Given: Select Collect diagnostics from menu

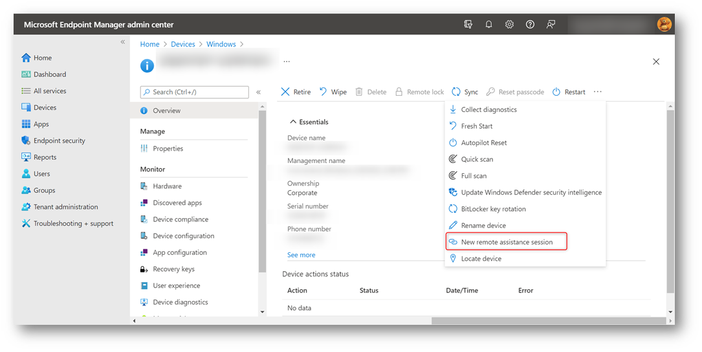Looking at the screenshot, I should pos(525,110).
